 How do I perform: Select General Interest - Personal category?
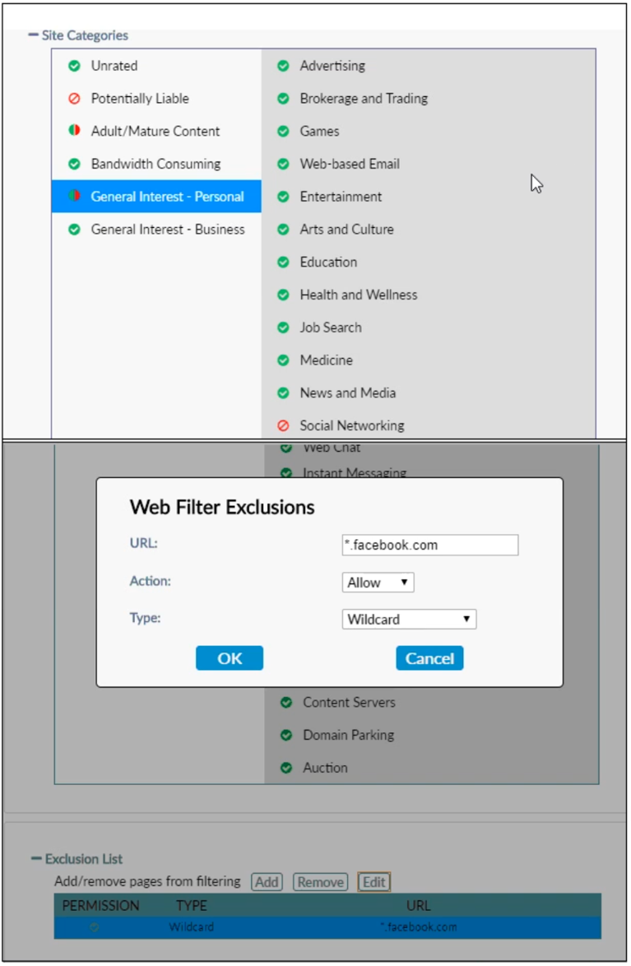point(167,197)
